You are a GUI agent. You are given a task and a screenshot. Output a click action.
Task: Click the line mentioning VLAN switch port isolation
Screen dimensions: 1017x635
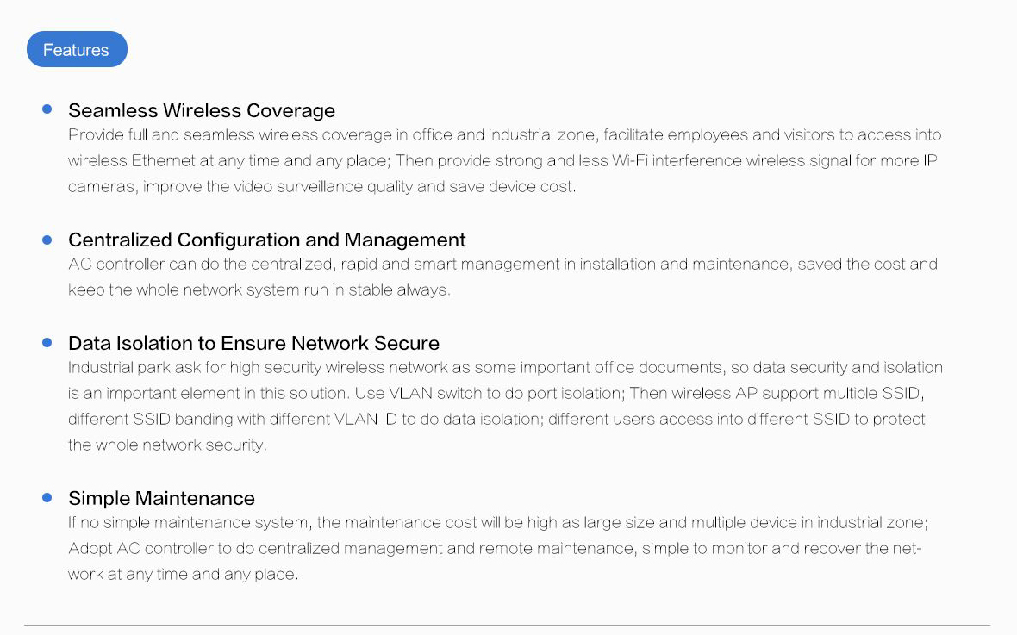click(496, 394)
